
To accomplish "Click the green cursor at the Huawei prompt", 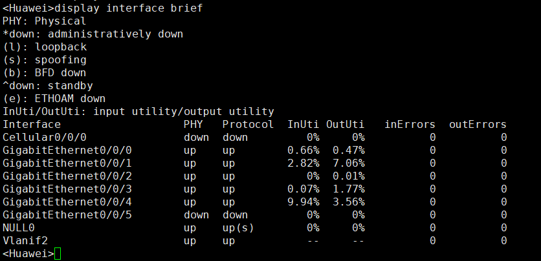I will click(58, 254).
